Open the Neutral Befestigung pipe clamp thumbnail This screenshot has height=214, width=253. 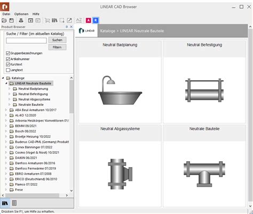pyautogui.click(x=204, y=90)
